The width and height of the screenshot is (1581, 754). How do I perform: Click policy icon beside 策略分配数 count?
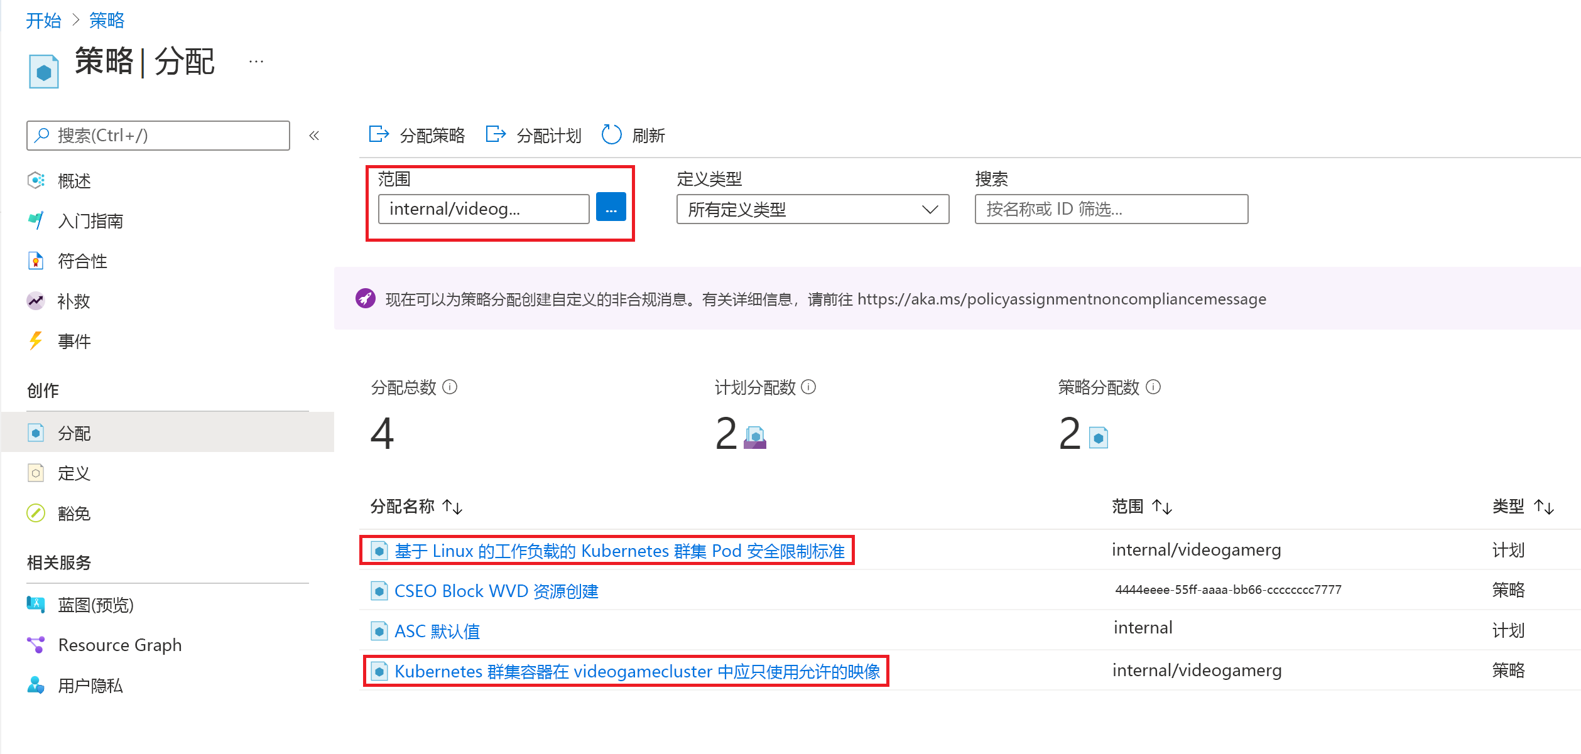[x=1099, y=438]
